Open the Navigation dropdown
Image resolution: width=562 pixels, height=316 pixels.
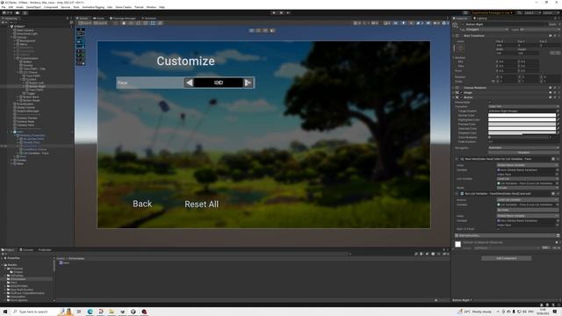click(523, 147)
